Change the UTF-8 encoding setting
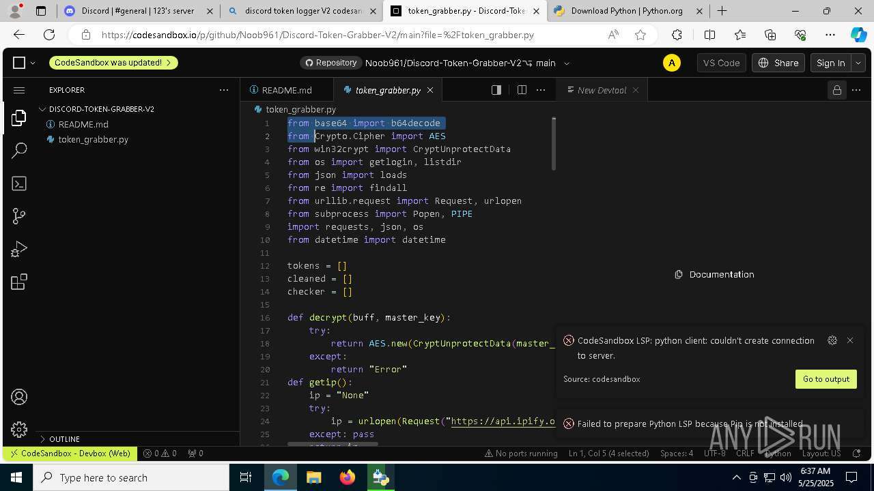Viewport: 874px width, 491px height. click(x=715, y=453)
